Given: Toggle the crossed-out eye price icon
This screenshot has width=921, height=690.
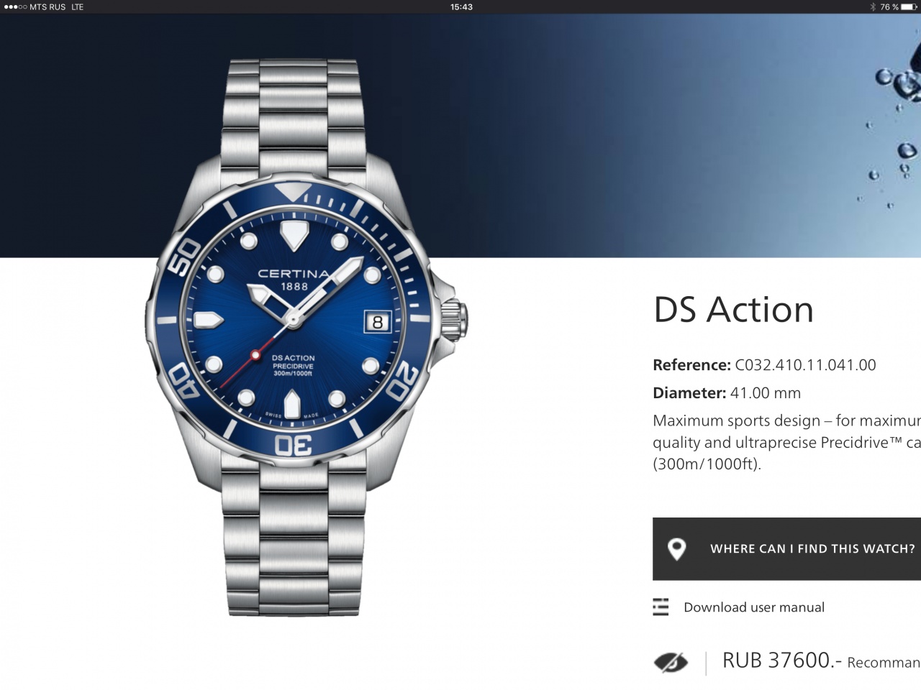Looking at the screenshot, I should point(671,662).
